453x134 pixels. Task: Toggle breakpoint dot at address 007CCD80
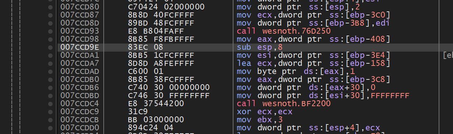(50, 7)
